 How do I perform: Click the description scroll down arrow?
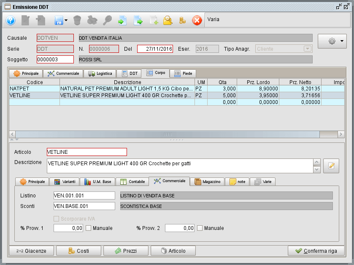317,169
